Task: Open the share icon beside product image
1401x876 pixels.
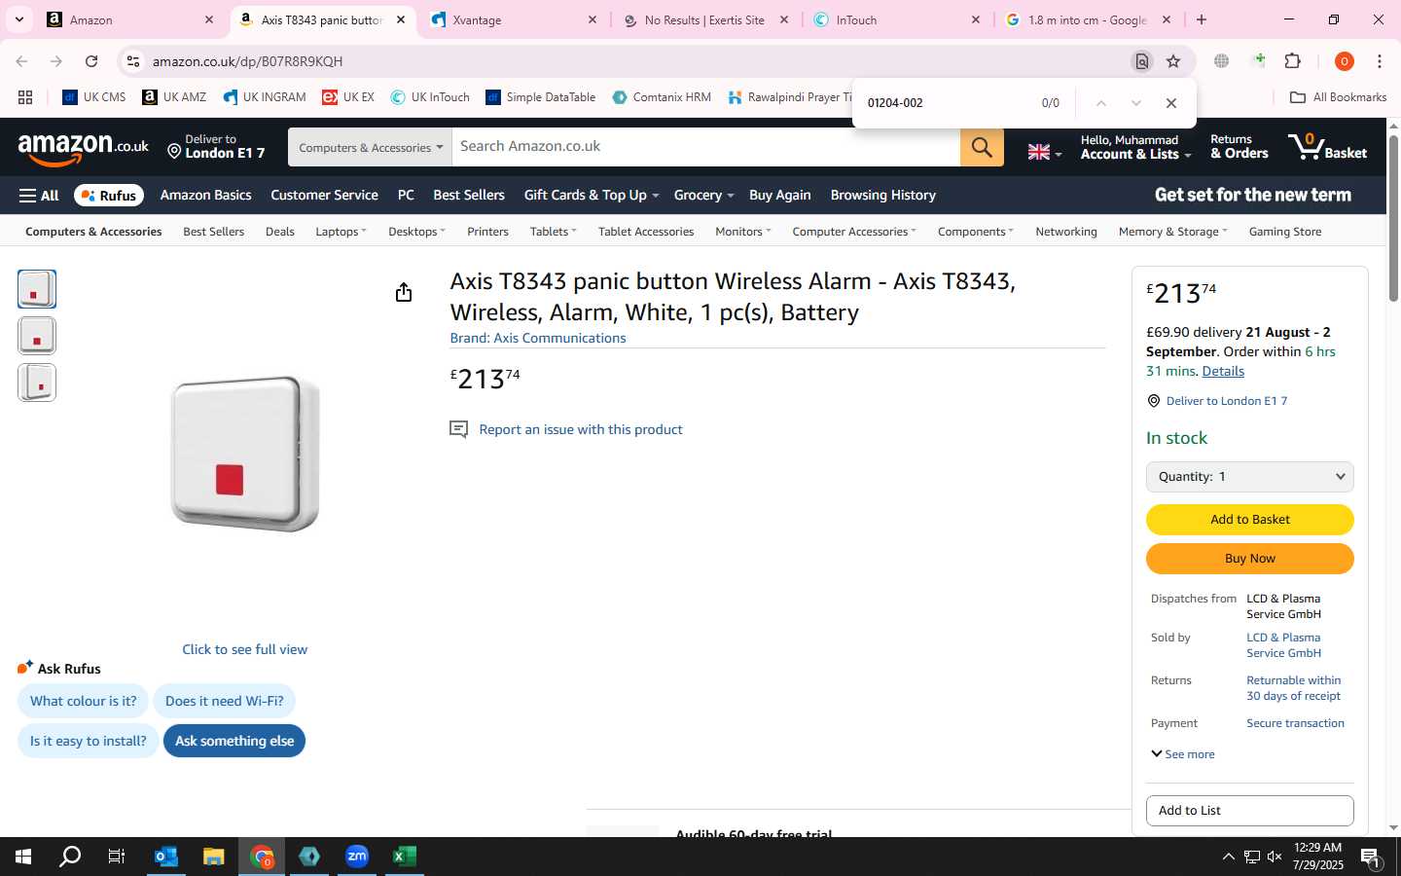Action: [404, 293]
